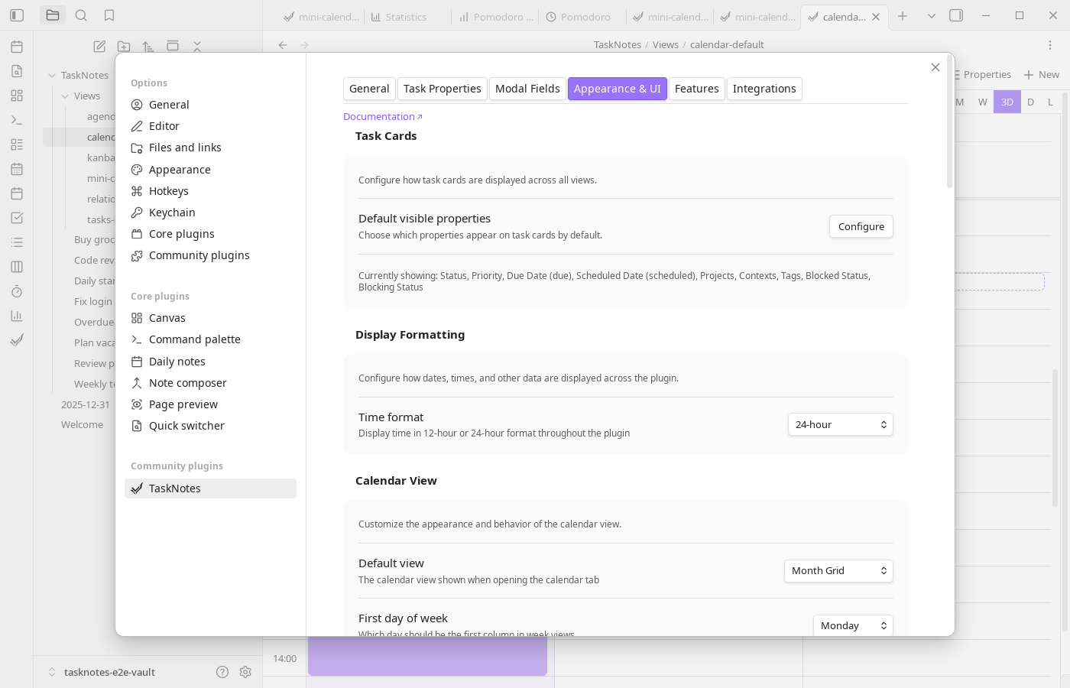Select the Pomodoro tab in the tab bar
This screenshot has height=688, width=1070.
coord(578,16)
